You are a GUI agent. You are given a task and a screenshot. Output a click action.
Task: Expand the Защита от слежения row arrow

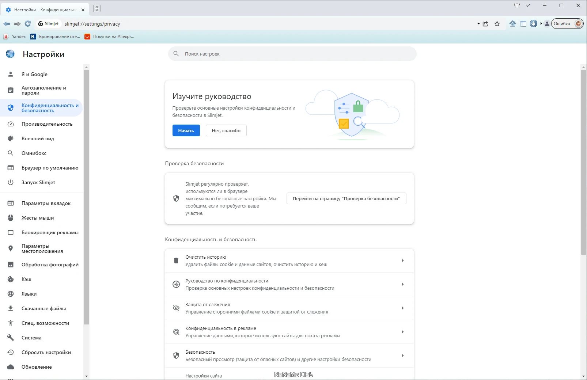click(403, 308)
